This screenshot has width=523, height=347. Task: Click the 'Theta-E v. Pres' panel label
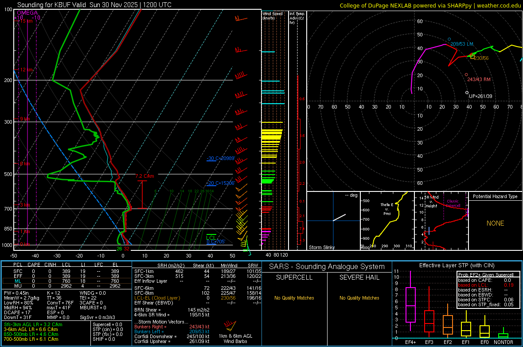click(387, 209)
